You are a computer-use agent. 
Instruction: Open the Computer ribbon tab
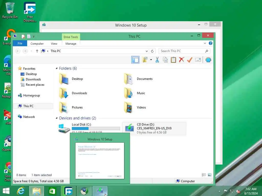click(37, 43)
